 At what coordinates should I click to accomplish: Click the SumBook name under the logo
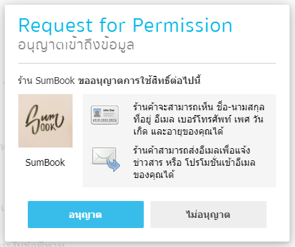[x=45, y=162]
